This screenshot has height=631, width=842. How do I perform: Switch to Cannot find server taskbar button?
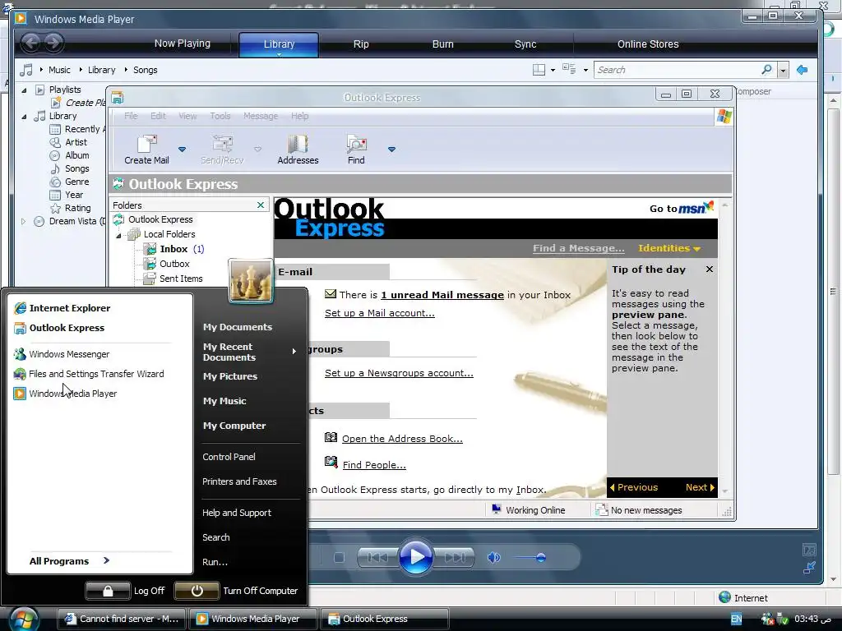click(x=122, y=619)
